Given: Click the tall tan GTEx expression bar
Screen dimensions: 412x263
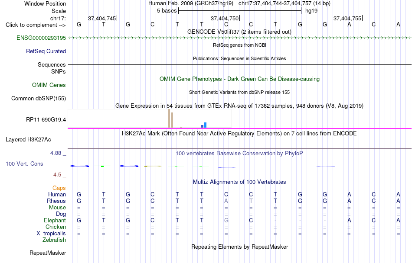Looking at the screenshot, I should click(x=169, y=119).
